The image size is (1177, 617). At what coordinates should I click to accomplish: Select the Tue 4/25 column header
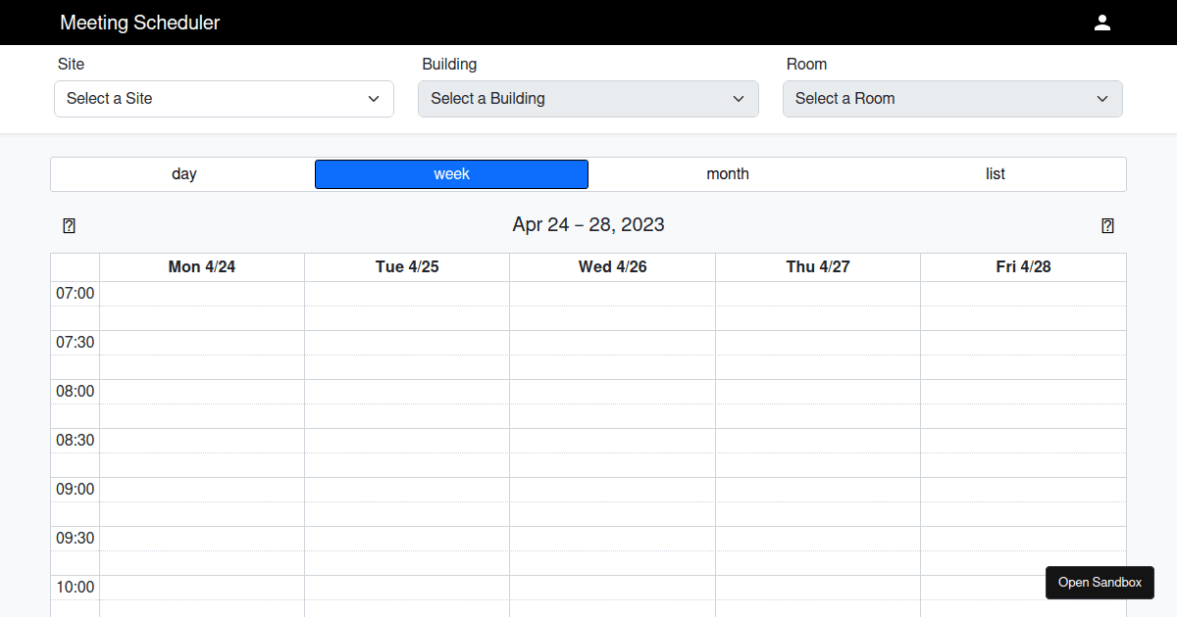click(x=407, y=267)
